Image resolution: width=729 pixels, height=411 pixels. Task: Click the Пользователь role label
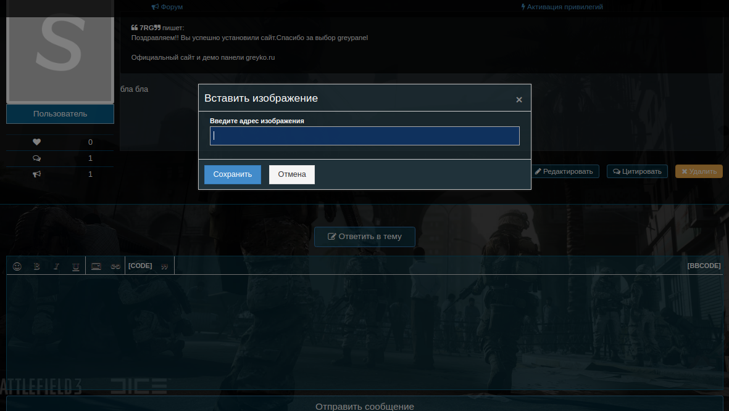click(x=60, y=114)
